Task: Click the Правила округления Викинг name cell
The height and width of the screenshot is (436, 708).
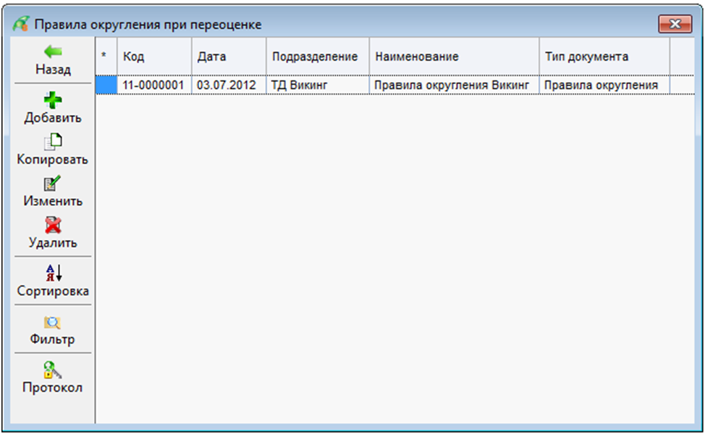Action: point(452,85)
